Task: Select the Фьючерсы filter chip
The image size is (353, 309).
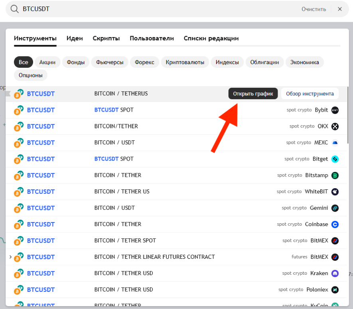Action: tap(110, 62)
